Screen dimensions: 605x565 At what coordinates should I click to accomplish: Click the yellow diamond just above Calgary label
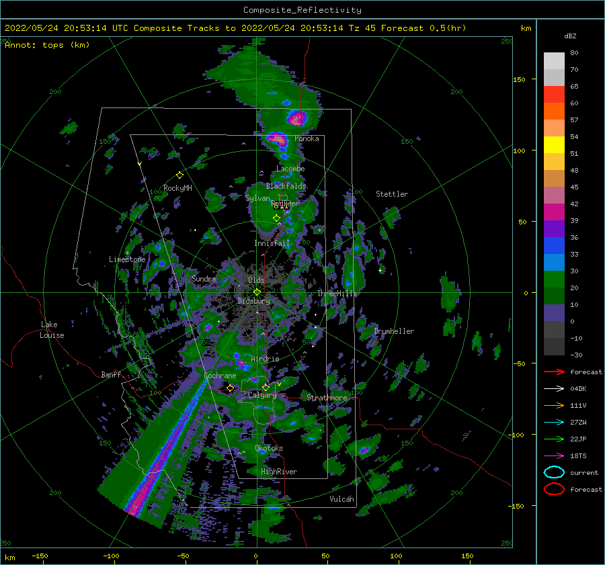pos(266,387)
